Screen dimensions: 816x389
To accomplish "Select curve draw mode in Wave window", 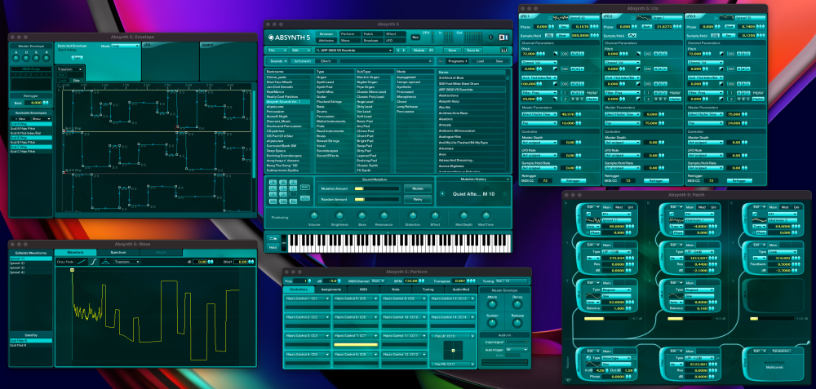I will click(95, 262).
